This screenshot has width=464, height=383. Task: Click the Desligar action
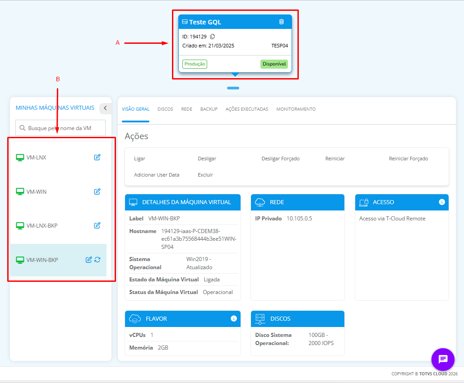tap(207, 159)
